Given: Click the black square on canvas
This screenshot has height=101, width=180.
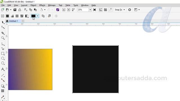Looking at the screenshot, I should point(96,69).
